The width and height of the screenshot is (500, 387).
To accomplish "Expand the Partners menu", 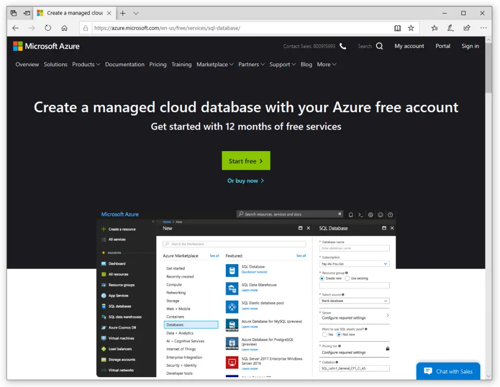I will click(x=251, y=64).
